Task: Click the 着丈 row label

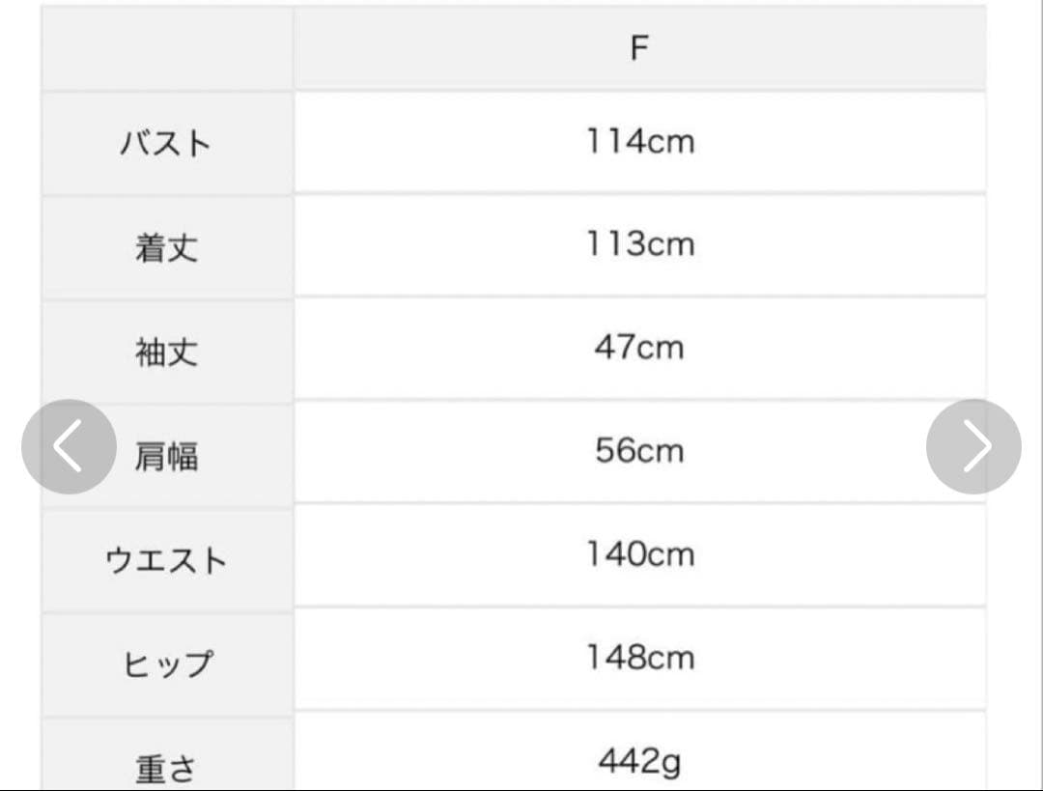Action: point(166,247)
